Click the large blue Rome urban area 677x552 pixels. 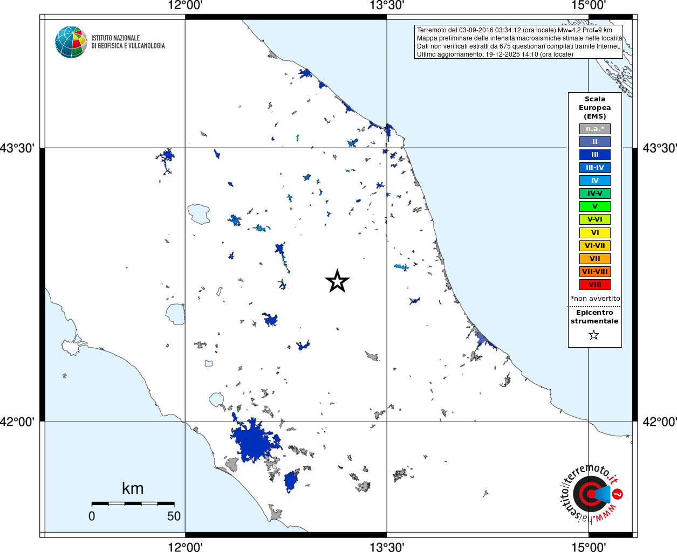[255, 442]
